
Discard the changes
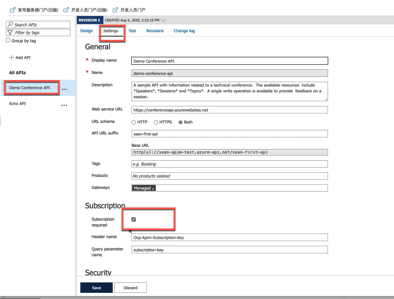(x=130, y=288)
